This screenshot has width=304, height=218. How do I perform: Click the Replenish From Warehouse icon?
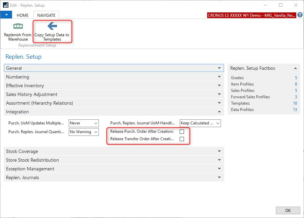[x=18, y=27]
